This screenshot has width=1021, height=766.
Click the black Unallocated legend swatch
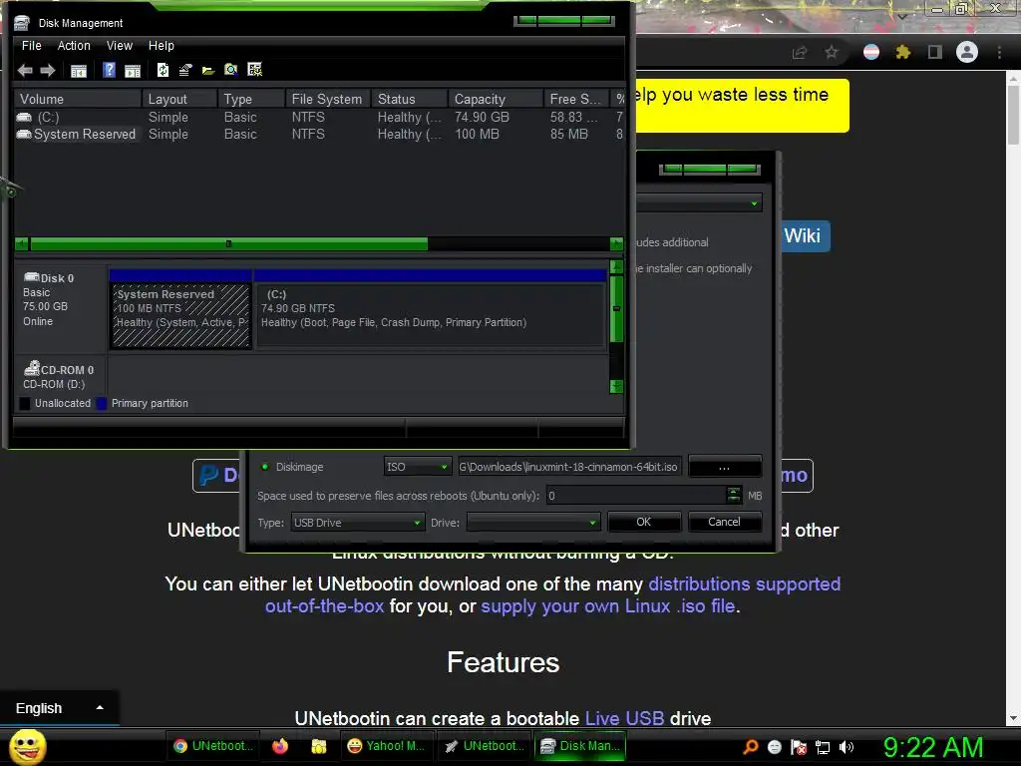pos(25,403)
